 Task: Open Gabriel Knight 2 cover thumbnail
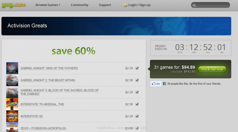pyautogui.click(x=12, y=80)
